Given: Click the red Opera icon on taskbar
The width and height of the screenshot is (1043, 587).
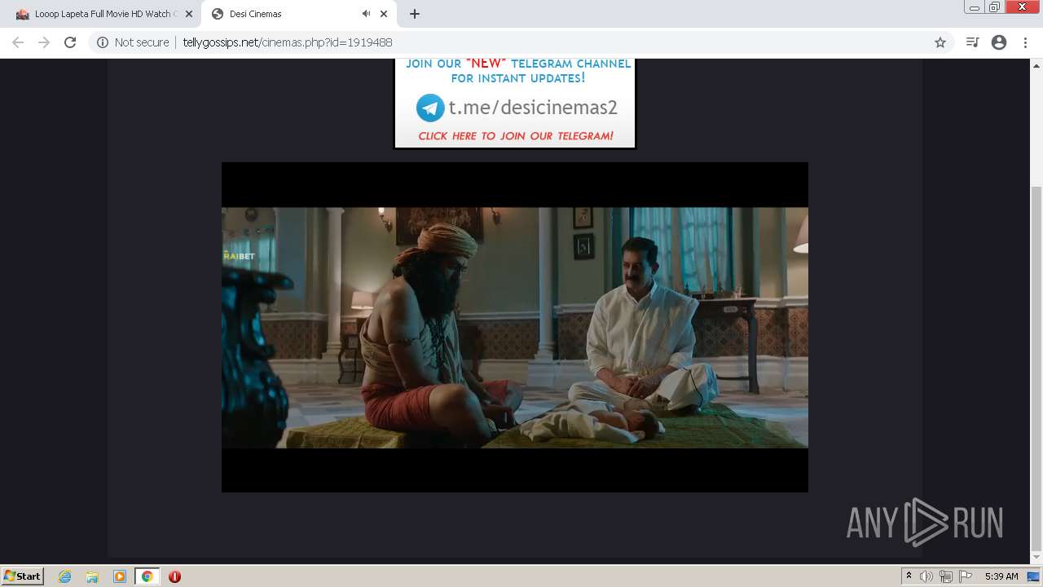Looking at the screenshot, I should coord(174,576).
